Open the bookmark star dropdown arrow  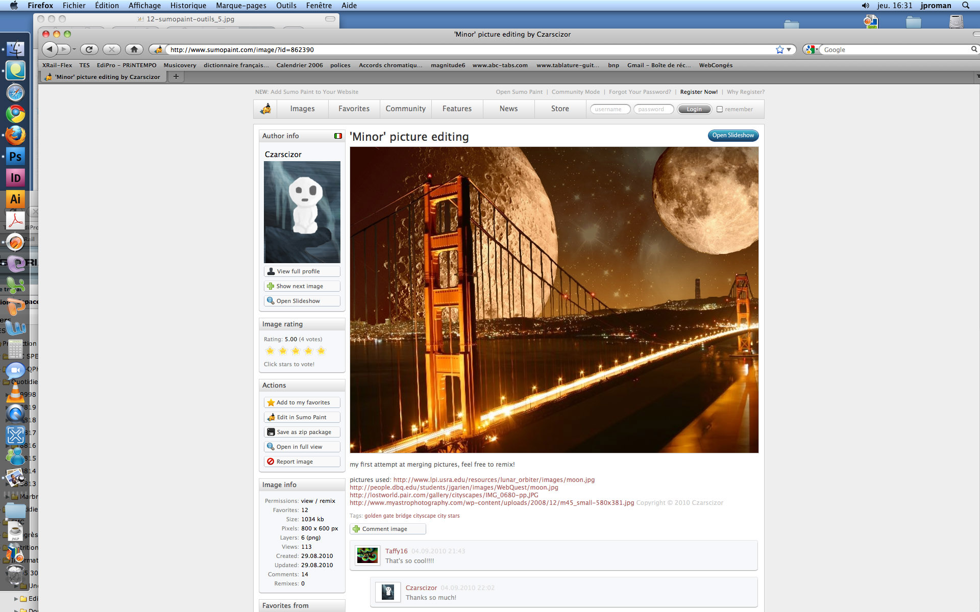click(789, 49)
